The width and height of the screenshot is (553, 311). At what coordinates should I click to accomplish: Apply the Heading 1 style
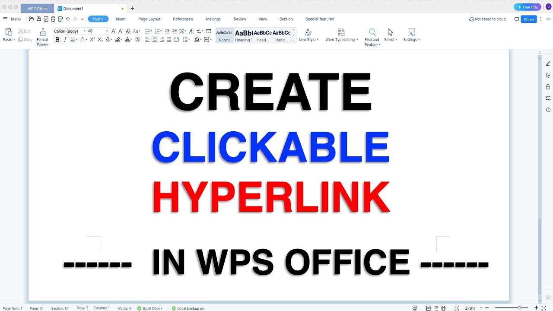pyautogui.click(x=244, y=35)
